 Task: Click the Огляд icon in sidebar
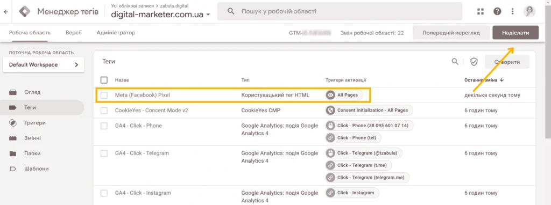(x=13, y=92)
